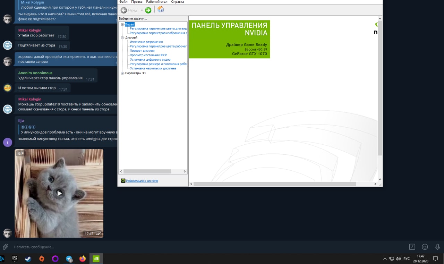Screen dimensions: 444x264
Task: Open the Правка menu
Action: pyautogui.click(x=137, y=2)
